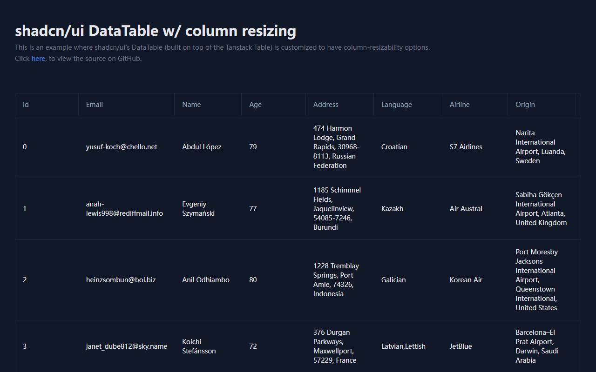Select the origin "Sabiha Gökçen International Airport" cell
Screen dimensions: 596x372
541,209
